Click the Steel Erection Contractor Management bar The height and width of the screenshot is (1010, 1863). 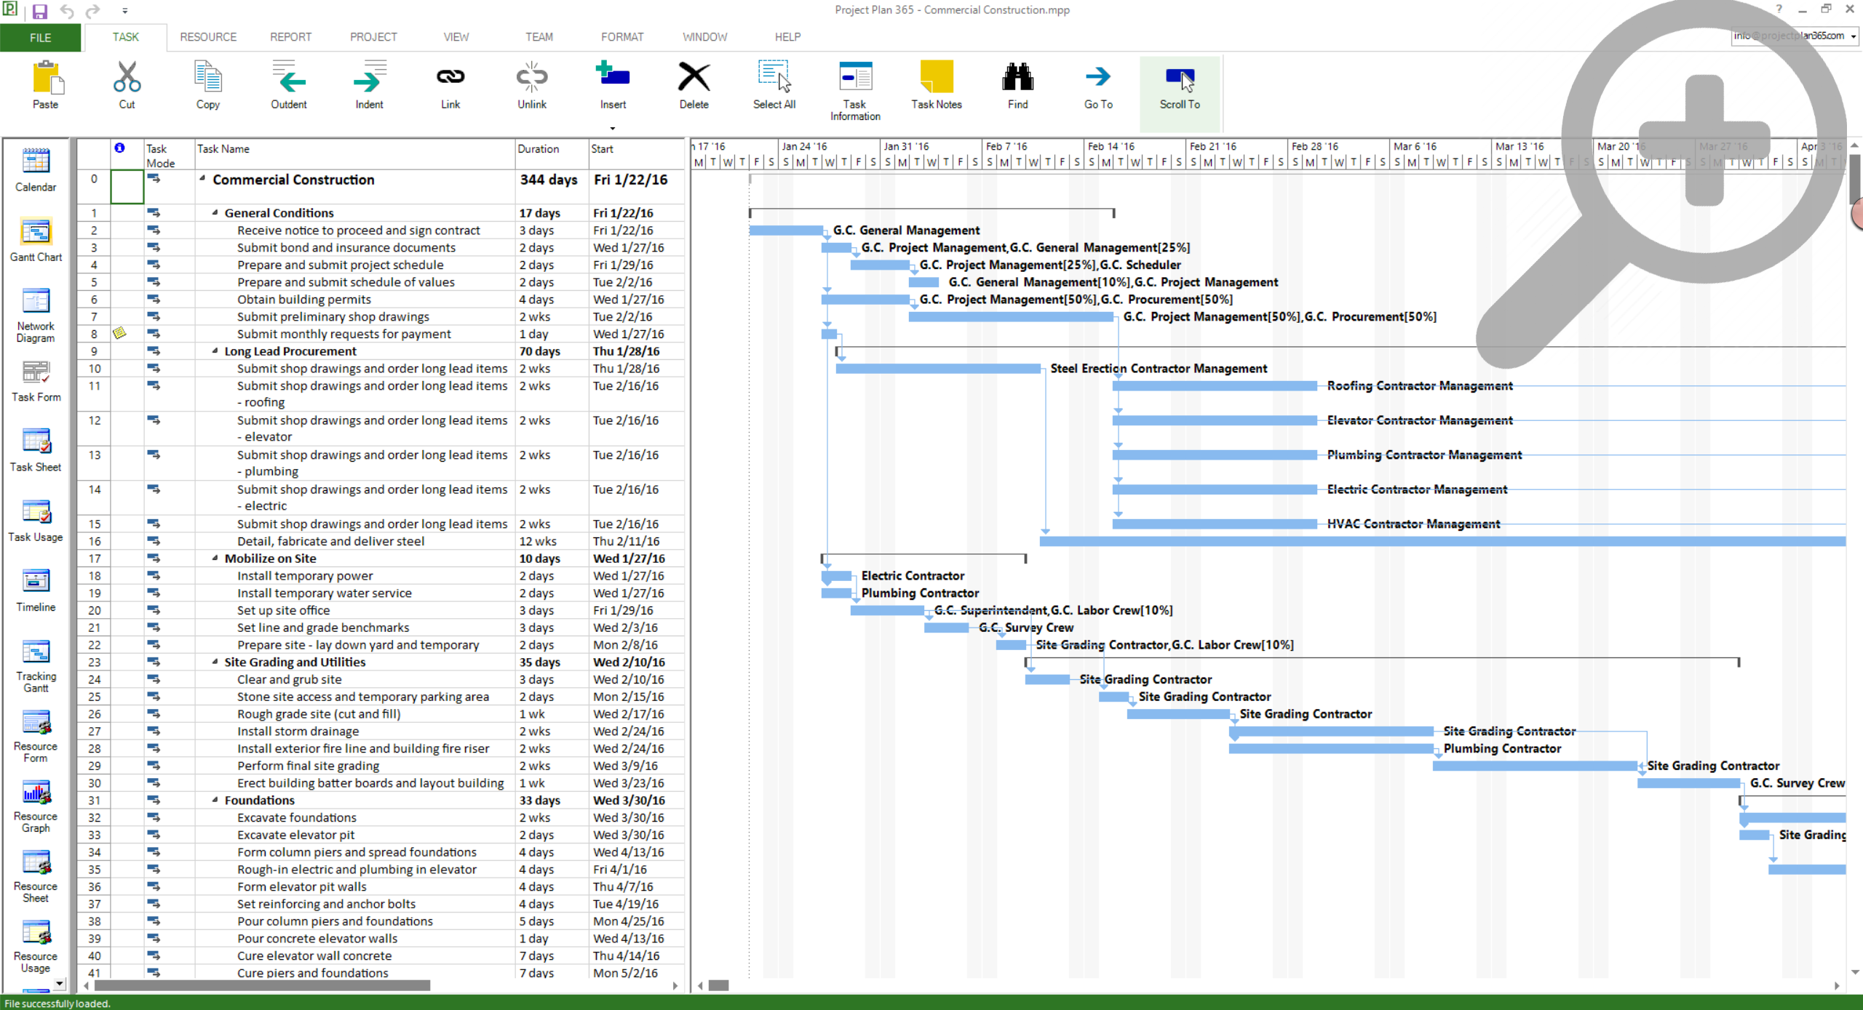click(938, 369)
